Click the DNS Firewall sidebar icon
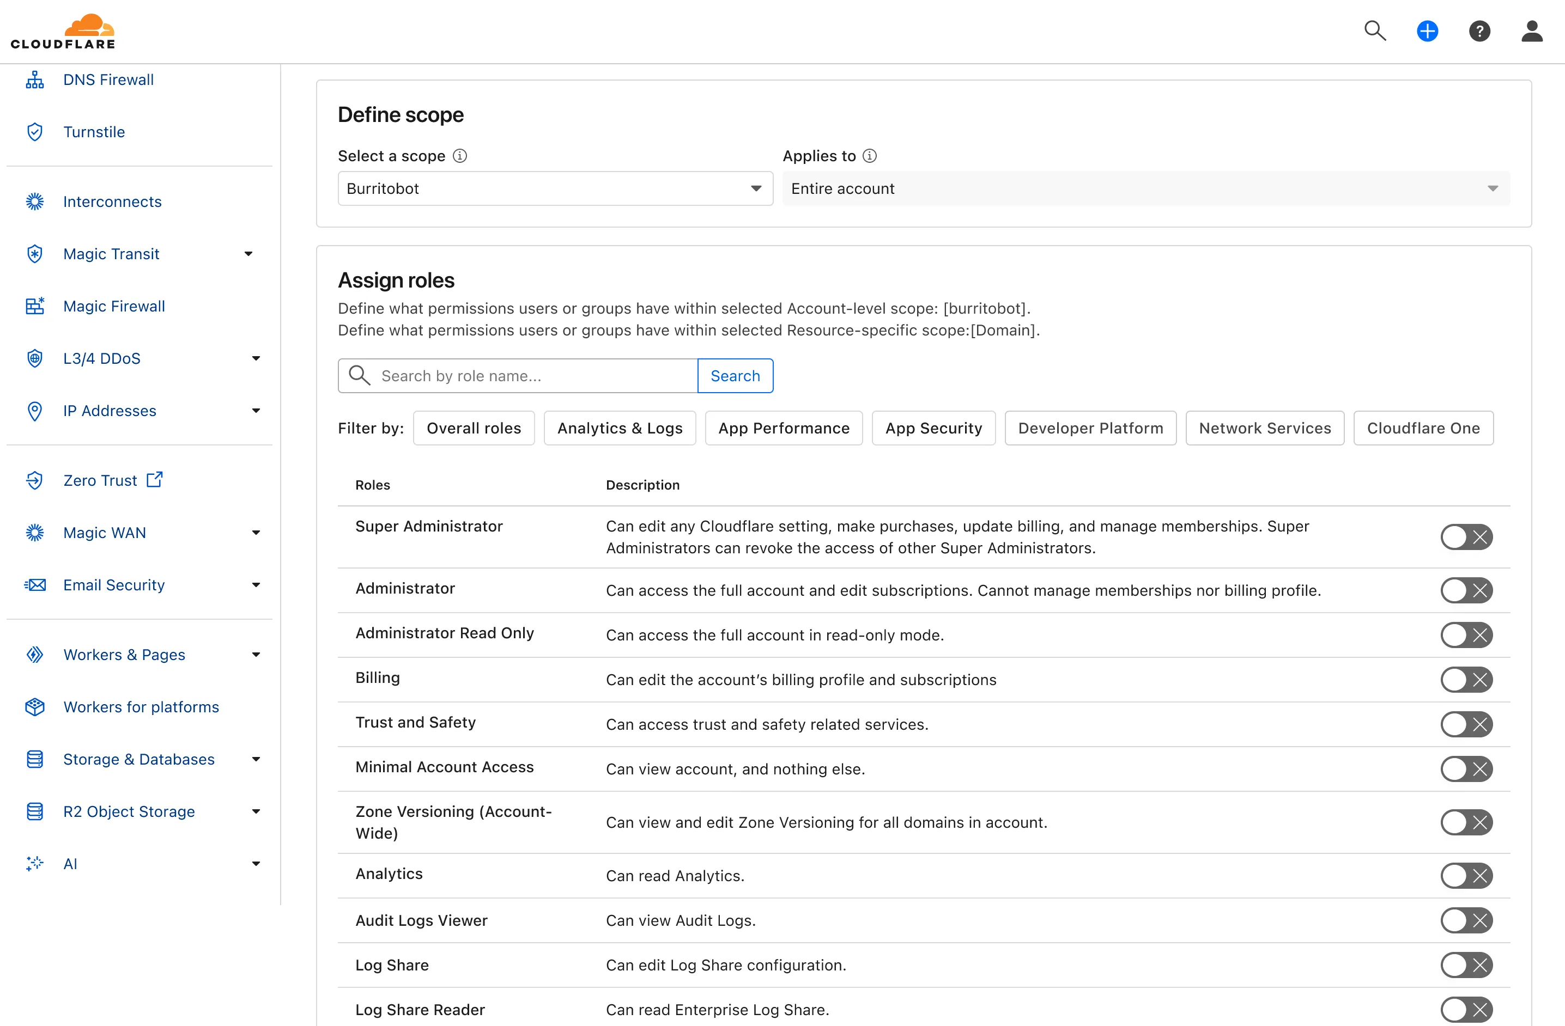The width and height of the screenshot is (1565, 1026). [x=34, y=80]
